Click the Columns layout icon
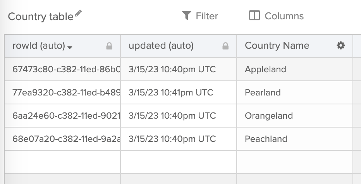Image resolution: width=361 pixels, height=184 pixels. click(254, 15)
